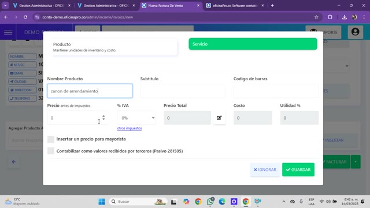The height and width of the screenshot is (208, 370).
Task: Click the Nombre Producto input field
Action: (90, 91)
